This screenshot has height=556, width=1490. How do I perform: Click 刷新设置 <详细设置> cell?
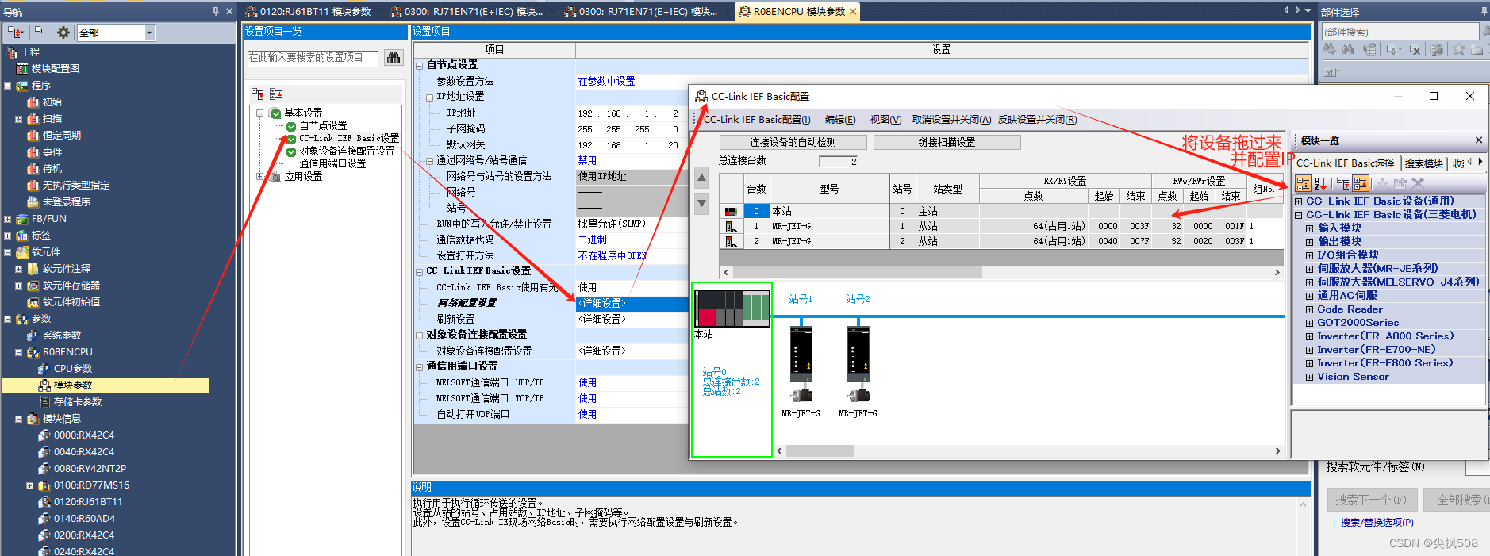point(632,320)
